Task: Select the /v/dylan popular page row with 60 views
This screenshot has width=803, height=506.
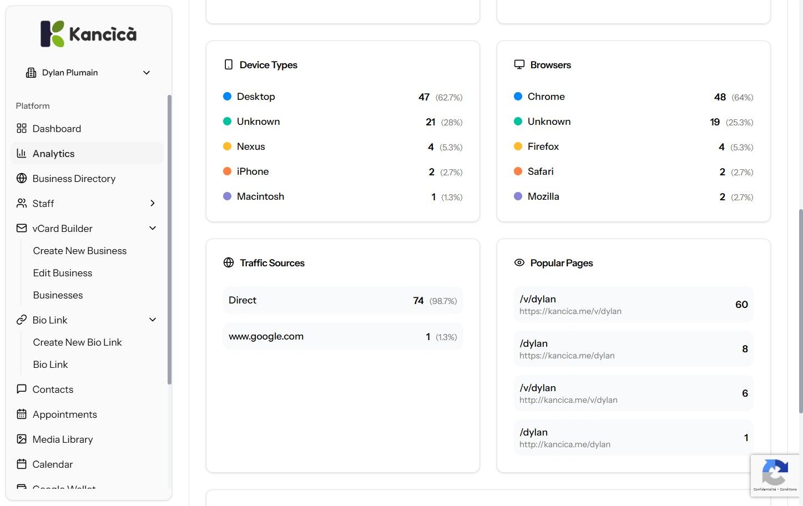Action: point(633,305)
